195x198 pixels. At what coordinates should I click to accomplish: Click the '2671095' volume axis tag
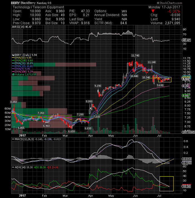(188, 132)
